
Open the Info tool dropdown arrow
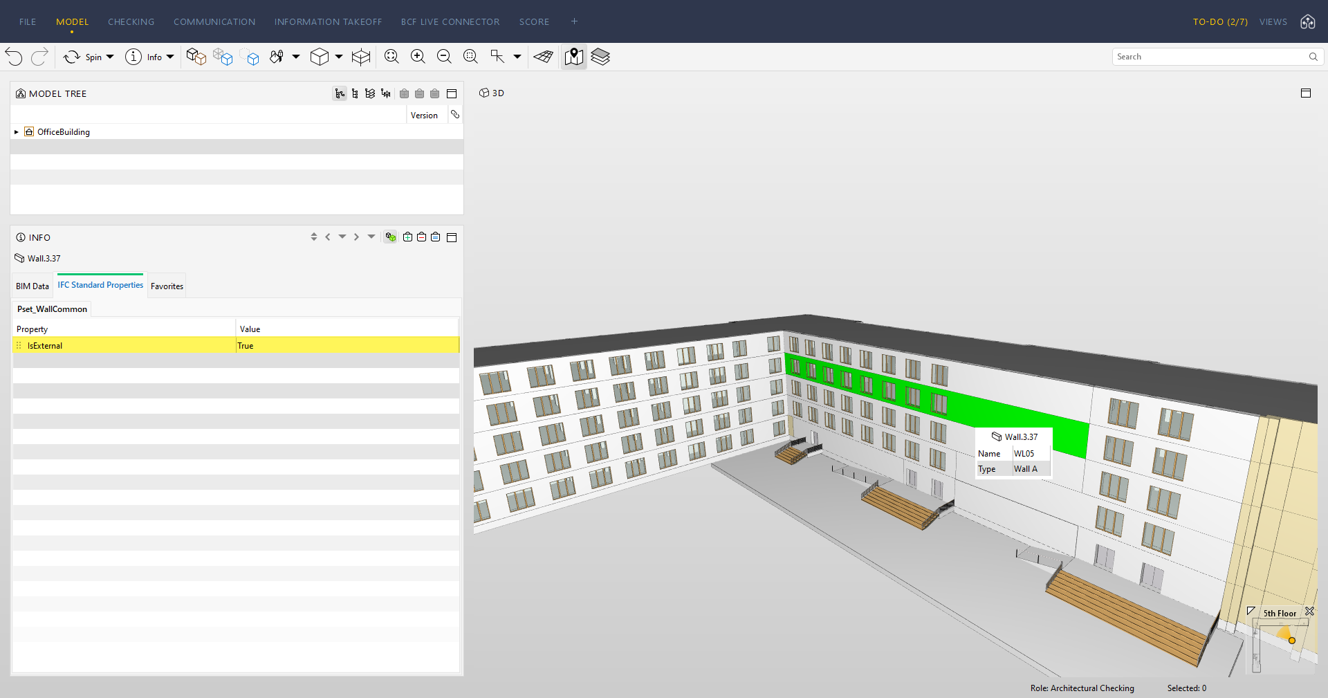(x=170, y=57)
